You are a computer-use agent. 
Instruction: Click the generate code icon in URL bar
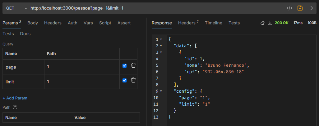[289, 8]
